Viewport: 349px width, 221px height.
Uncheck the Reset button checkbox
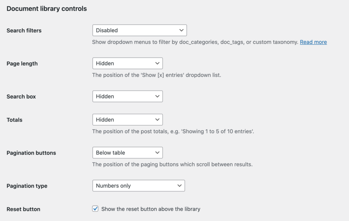tap(95, 208)
